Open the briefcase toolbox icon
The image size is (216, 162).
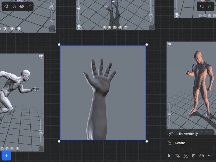[x=201, y=156]
